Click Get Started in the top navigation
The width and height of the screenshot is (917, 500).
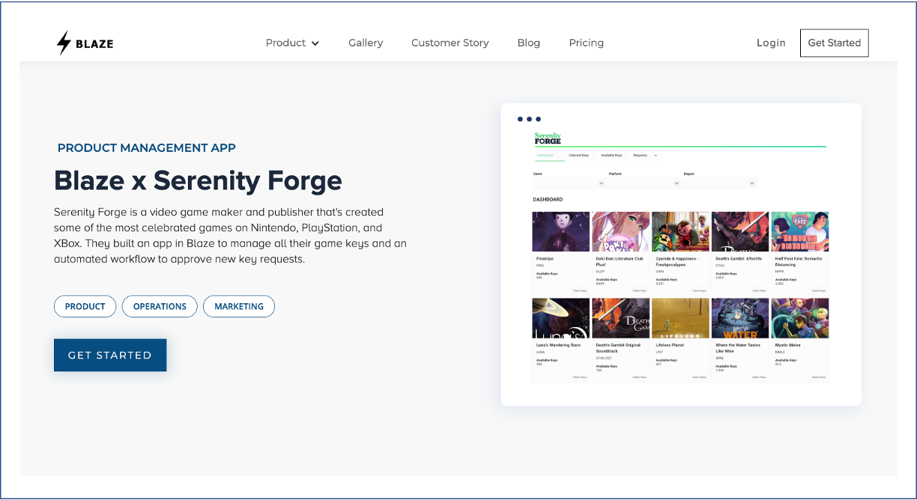click(x=834, y=43)
